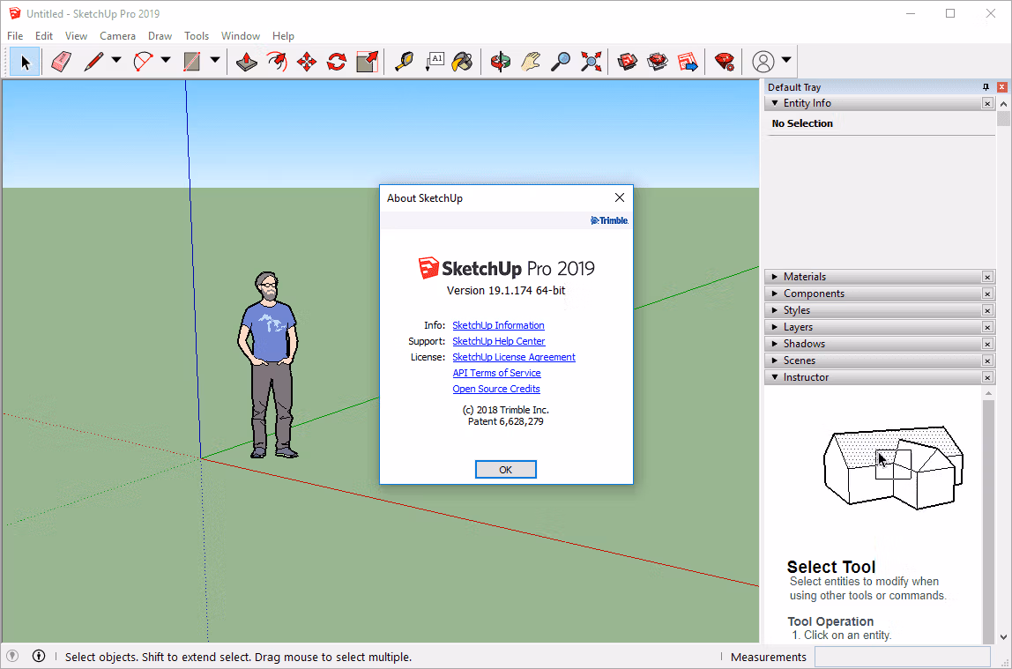Click OK in About SketchUp dialog

[x=505, y=470]
